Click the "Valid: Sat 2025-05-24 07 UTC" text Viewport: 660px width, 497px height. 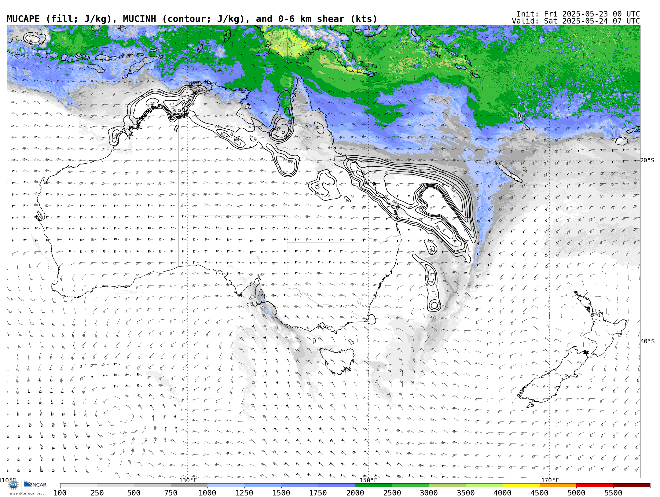[576, 21]
